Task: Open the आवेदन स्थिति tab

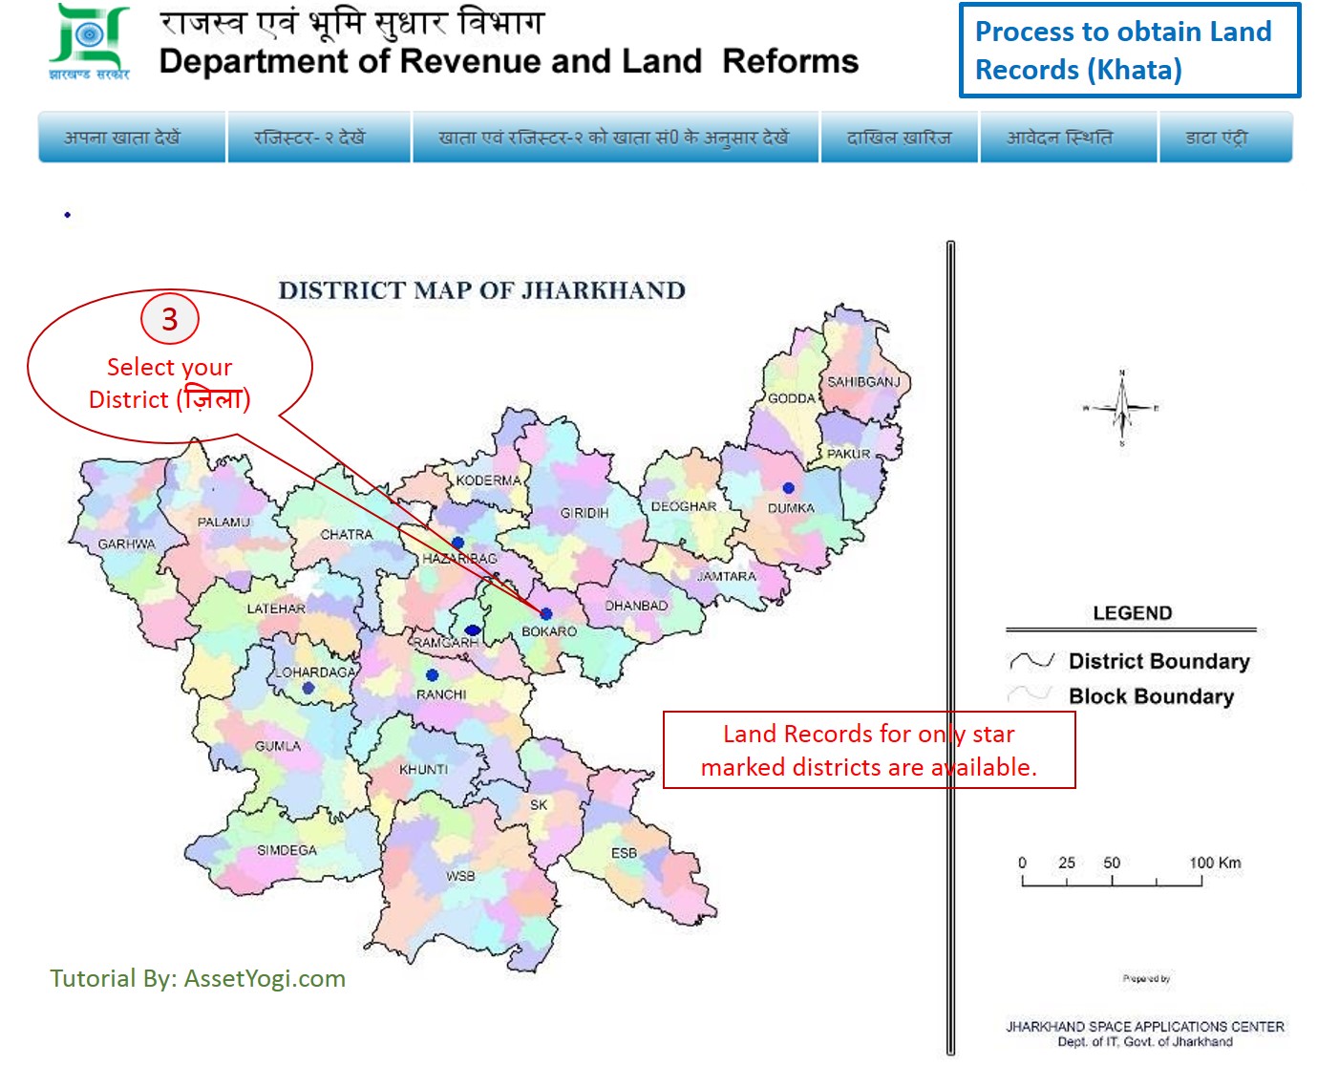Action: coord(1060,138)
